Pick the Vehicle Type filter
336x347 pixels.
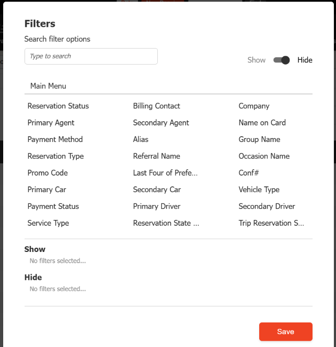tap(259, 190)
